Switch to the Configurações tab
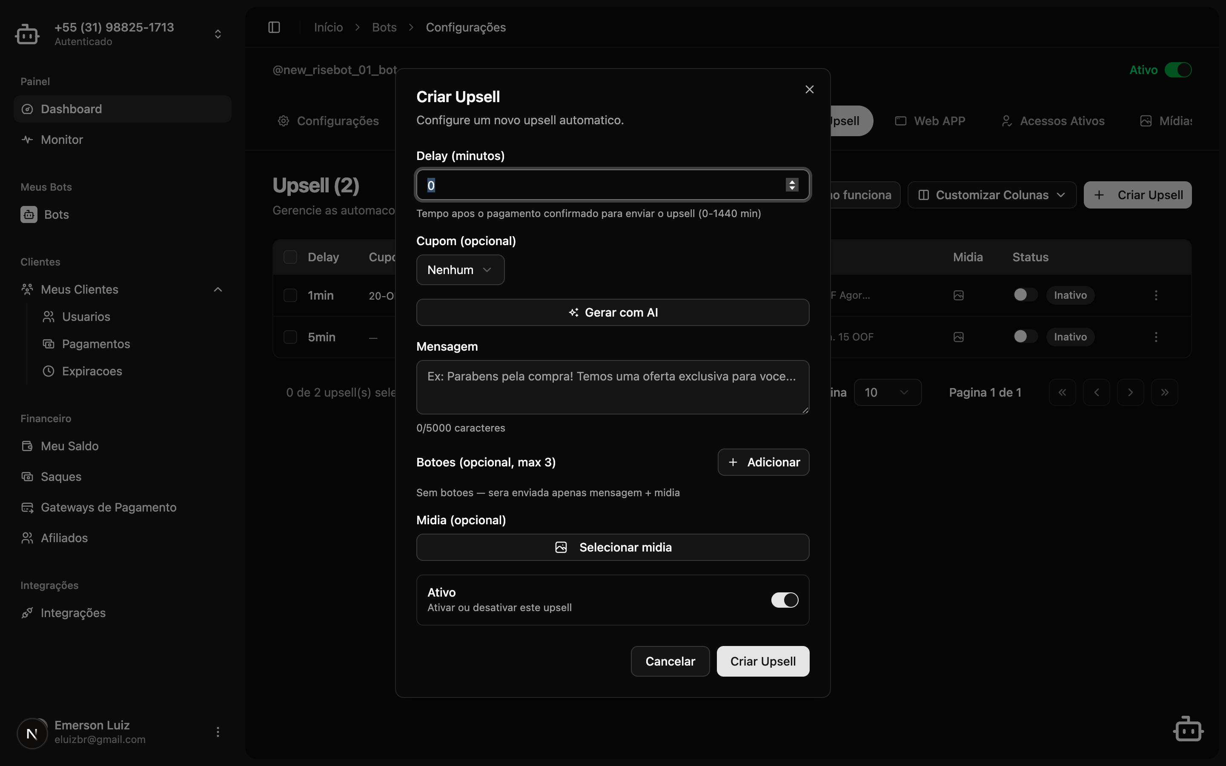This screenshot has height=766, width=1226. click(328, 121)
